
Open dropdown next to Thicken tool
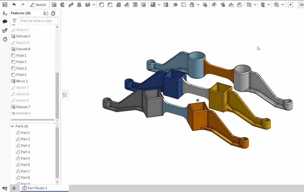click(94, 5)
